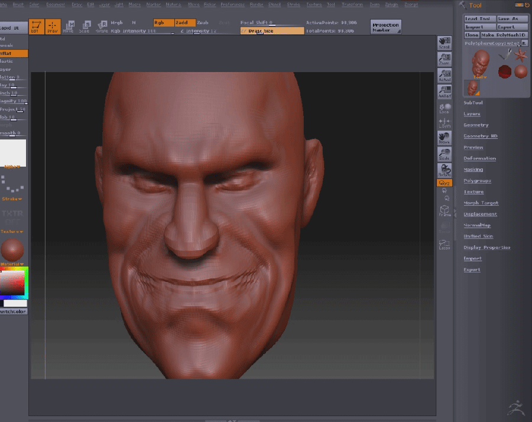Expand the Display Properties section
The height and width of the screenshot is (422, 532).
pos(487,247)
